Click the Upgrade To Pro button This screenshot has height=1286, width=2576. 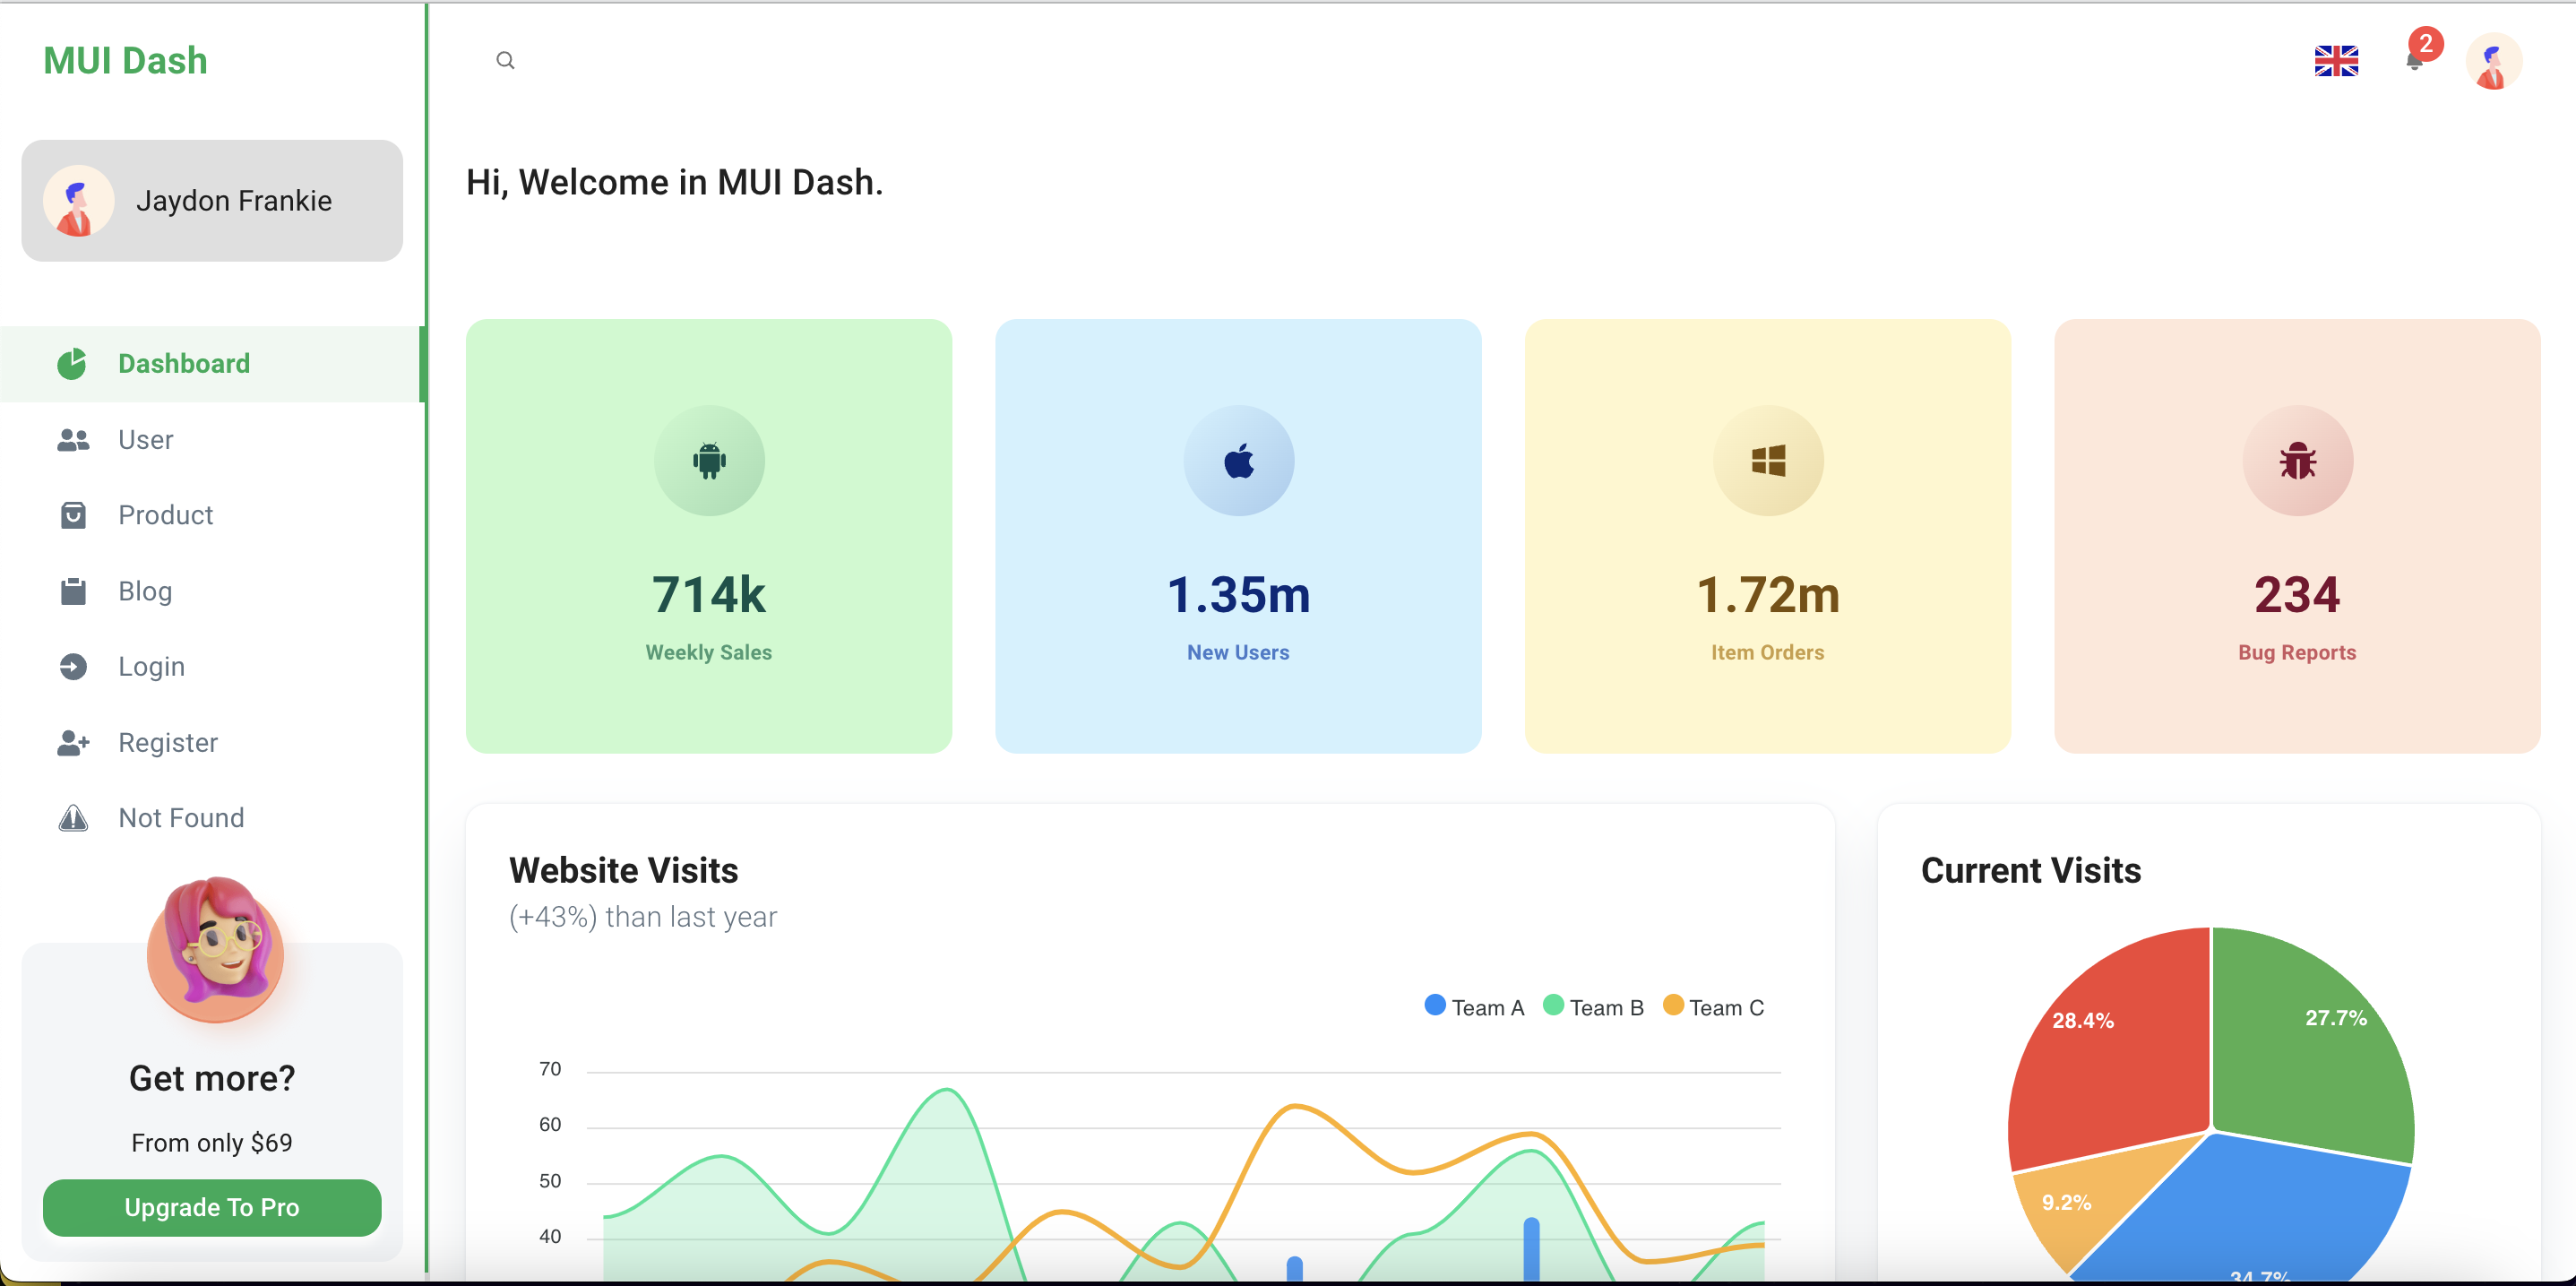click(212, 1207)
